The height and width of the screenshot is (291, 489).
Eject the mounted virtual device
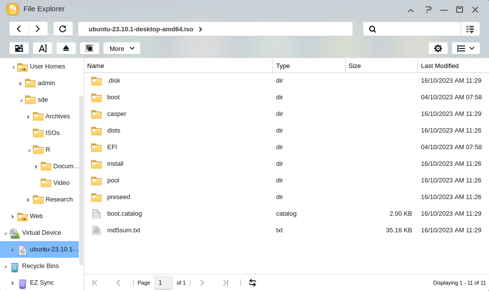[66, 48]
